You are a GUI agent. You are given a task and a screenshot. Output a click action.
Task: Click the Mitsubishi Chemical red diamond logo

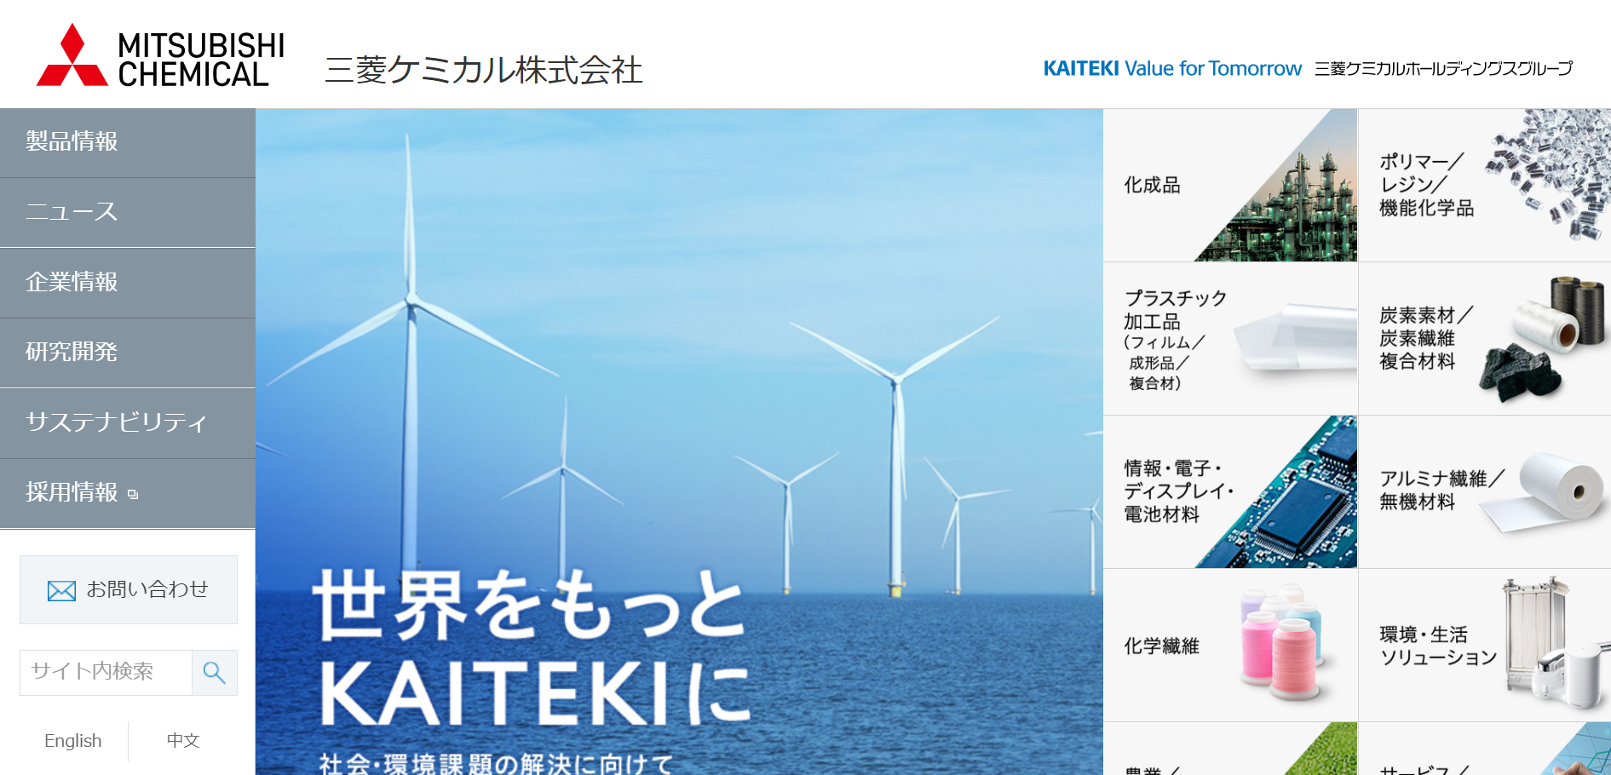click(x=72, y=55)
